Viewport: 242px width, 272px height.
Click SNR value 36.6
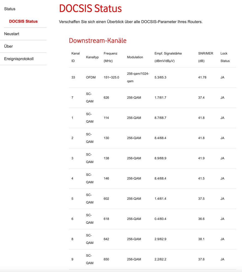click(201, 219)
